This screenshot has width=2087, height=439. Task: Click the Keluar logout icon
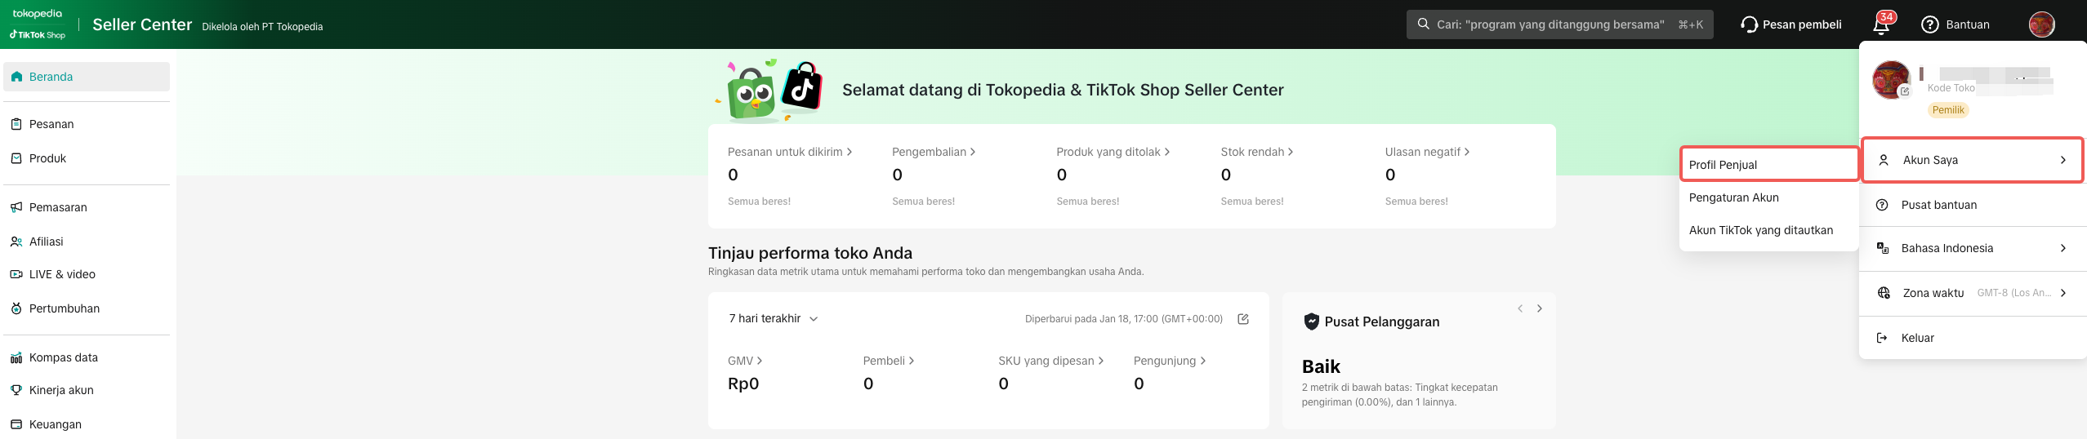click(1882, 338)
